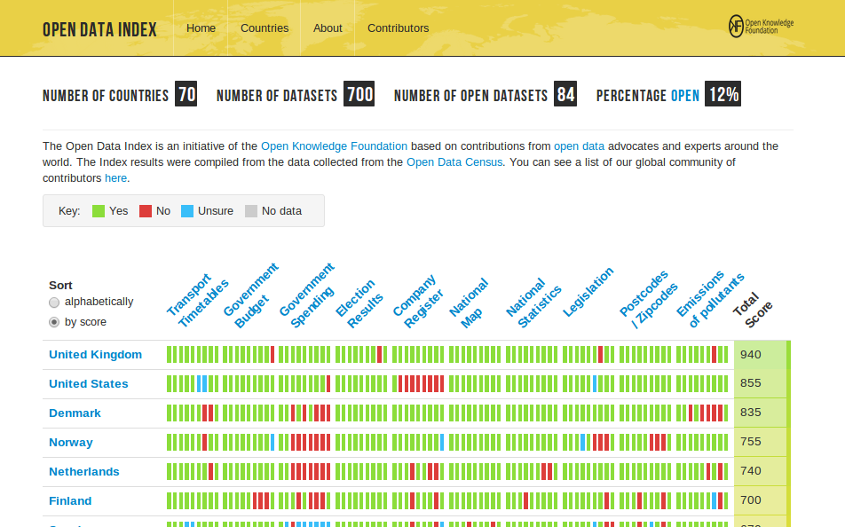This screenshot has height=527, width=845.
Task: Click United Kingdom Legislation score bars
Action: [x=588, y=355]
